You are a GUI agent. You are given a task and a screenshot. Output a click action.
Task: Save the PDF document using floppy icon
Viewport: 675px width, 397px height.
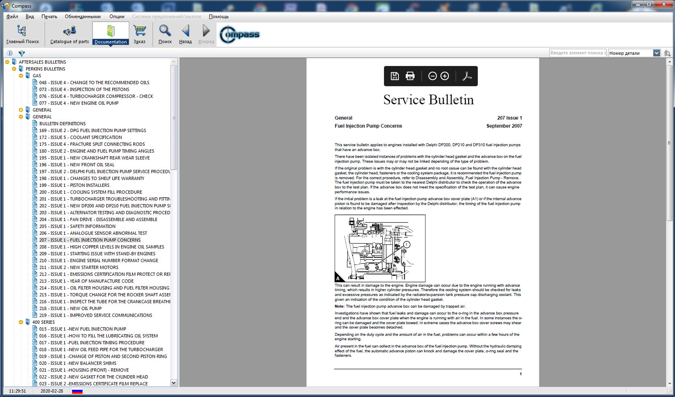(x=394, y=76)
